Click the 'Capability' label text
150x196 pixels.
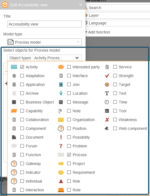[34, 111]
